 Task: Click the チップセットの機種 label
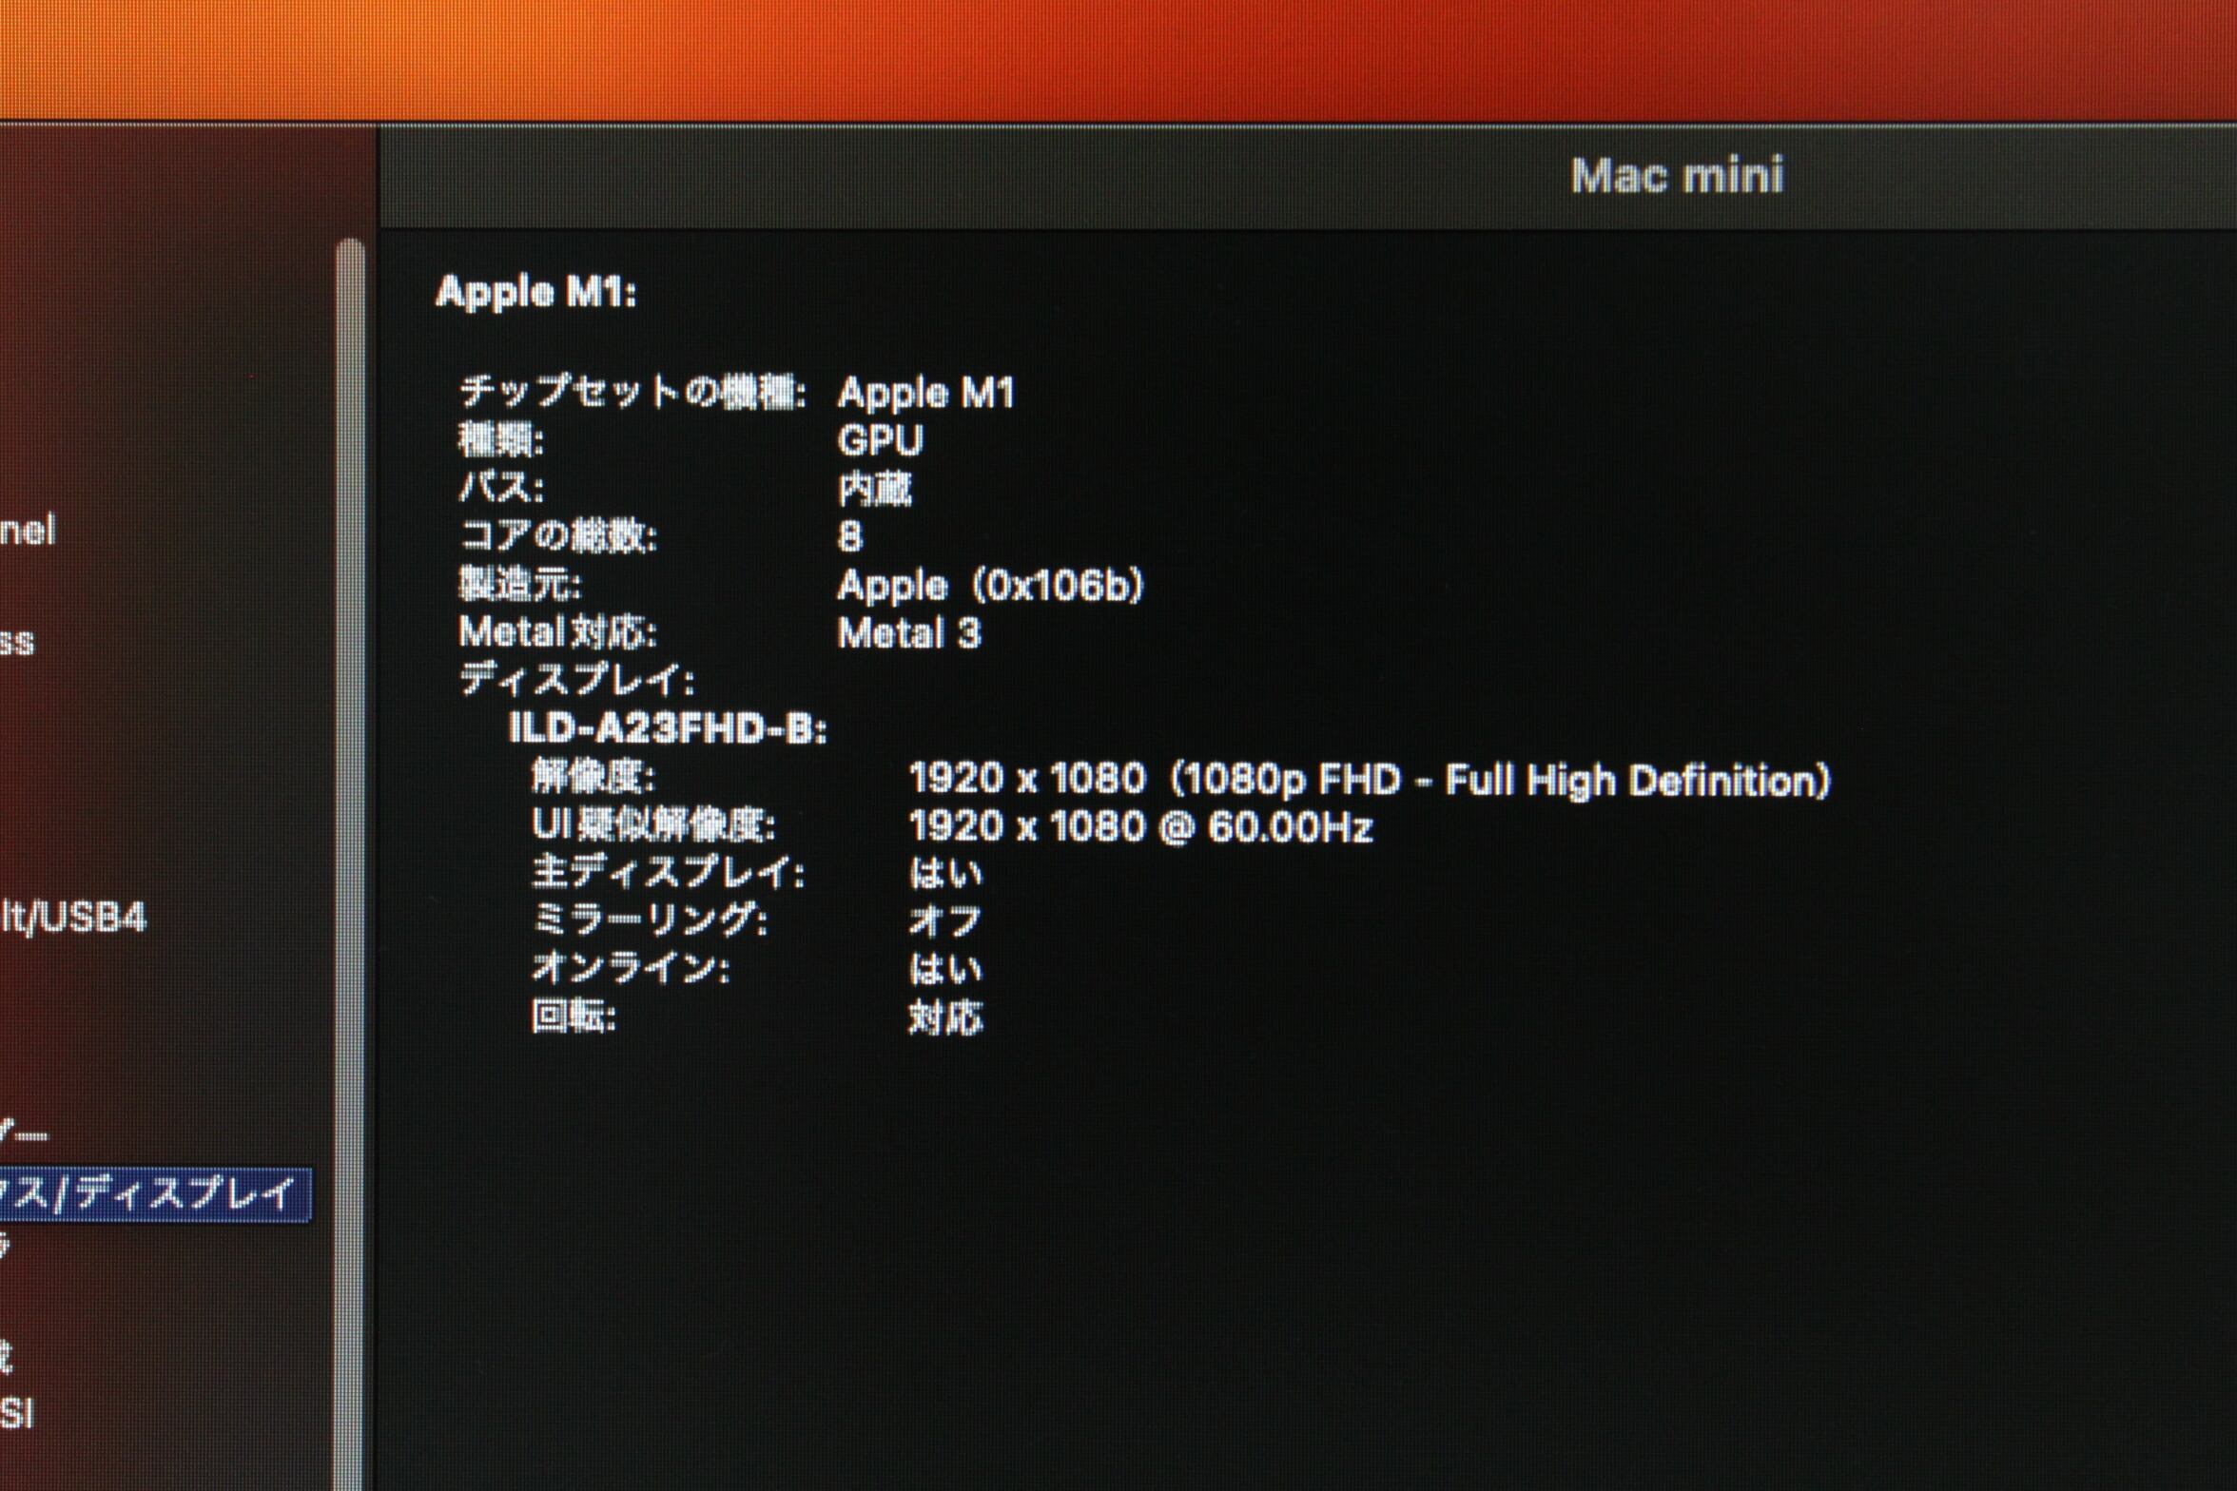pos(632,392)
